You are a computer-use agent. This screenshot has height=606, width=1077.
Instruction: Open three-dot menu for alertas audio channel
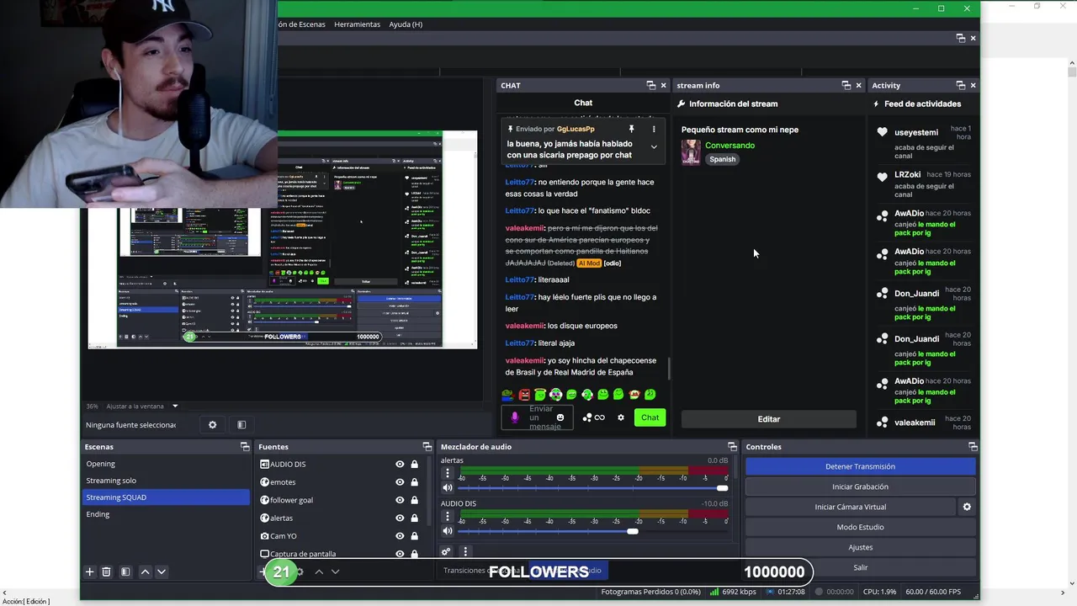click(x=448, y=473)
